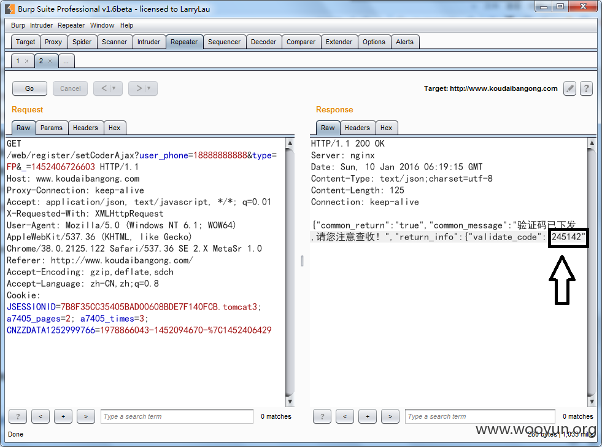Click the response search term field

click(x=480, y=416)
